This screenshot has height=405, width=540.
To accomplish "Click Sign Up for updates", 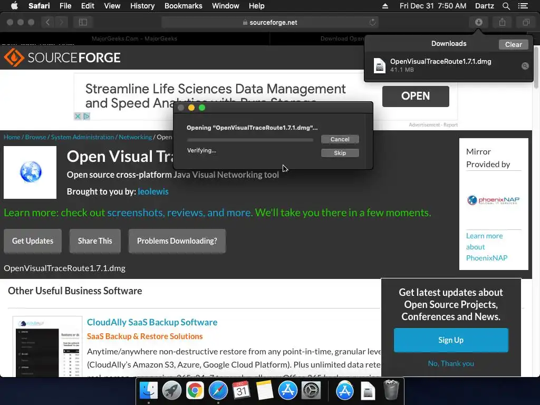I will pos(451,340).
